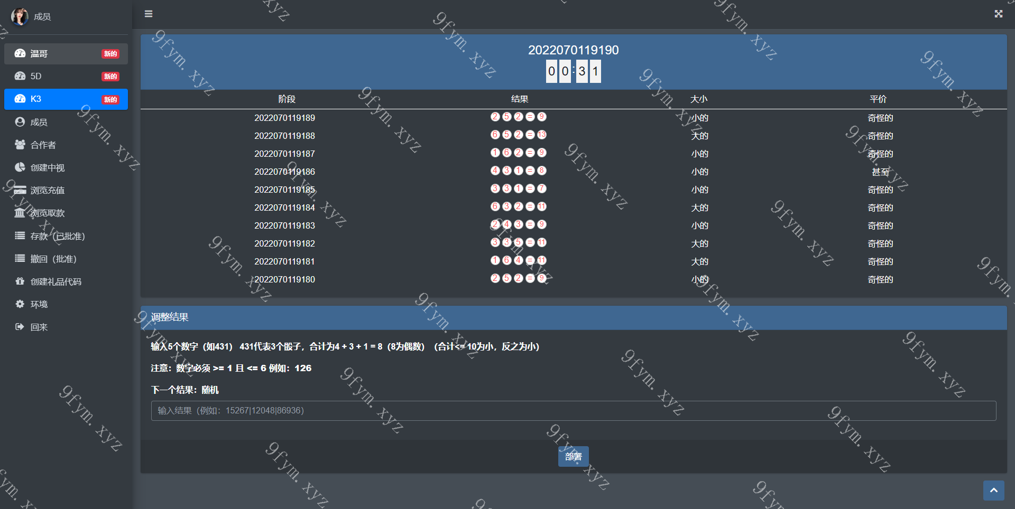Click period 2022070119183 in the table
This screenshot has height=509, width=1015.
pyautogui.click(x=284, y=225)
